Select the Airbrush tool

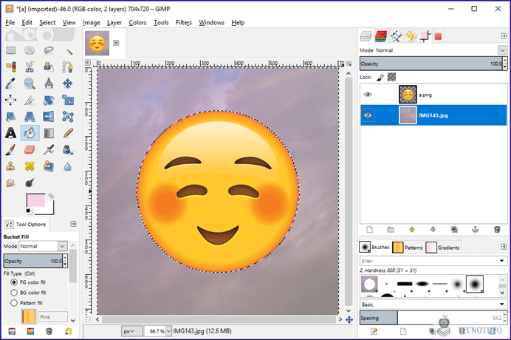(49, 150)
